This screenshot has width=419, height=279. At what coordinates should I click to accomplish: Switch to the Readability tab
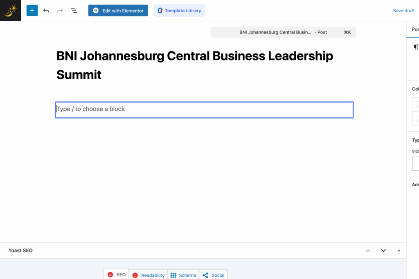pos(149,275)
